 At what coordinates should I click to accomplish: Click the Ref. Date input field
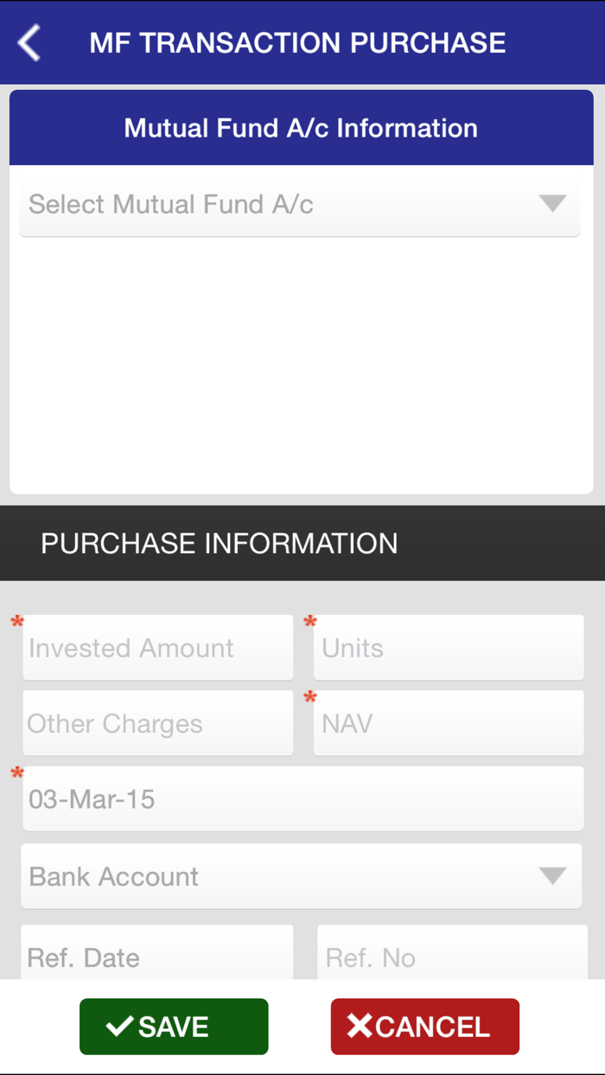(156, 954)
